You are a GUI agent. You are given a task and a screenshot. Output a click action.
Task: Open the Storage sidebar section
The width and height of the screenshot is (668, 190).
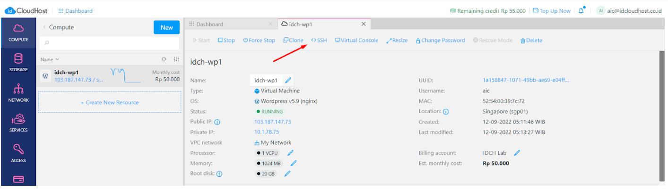click(x=18, y=63)
